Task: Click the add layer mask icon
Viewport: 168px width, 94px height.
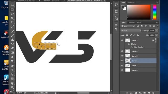Action: [x=136, y=93]
